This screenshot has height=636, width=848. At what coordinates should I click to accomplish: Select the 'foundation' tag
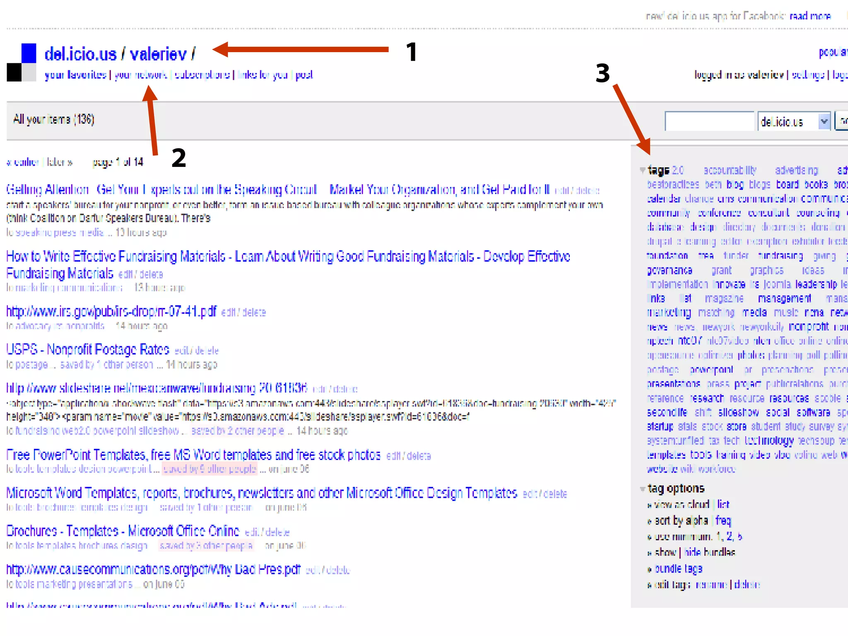[667, 256]
